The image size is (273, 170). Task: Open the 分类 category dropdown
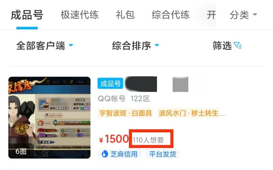(243, 15)
